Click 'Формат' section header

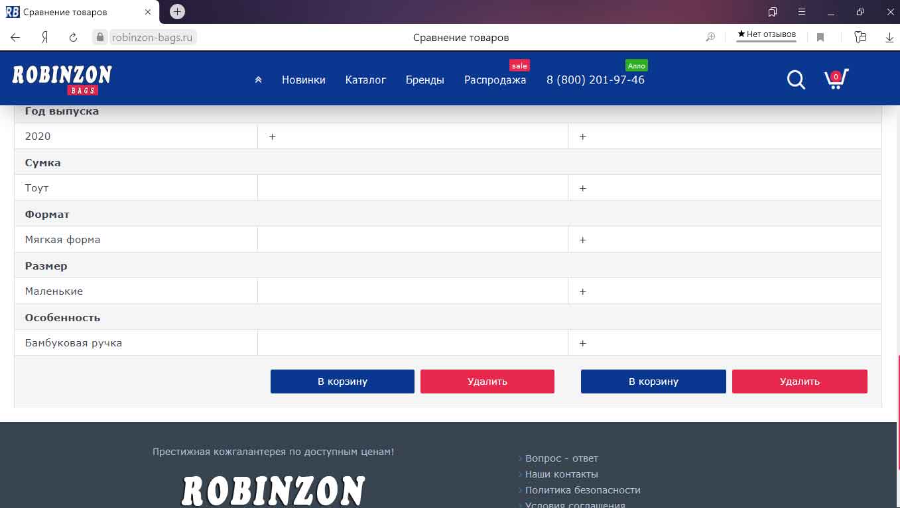(47, 215)
